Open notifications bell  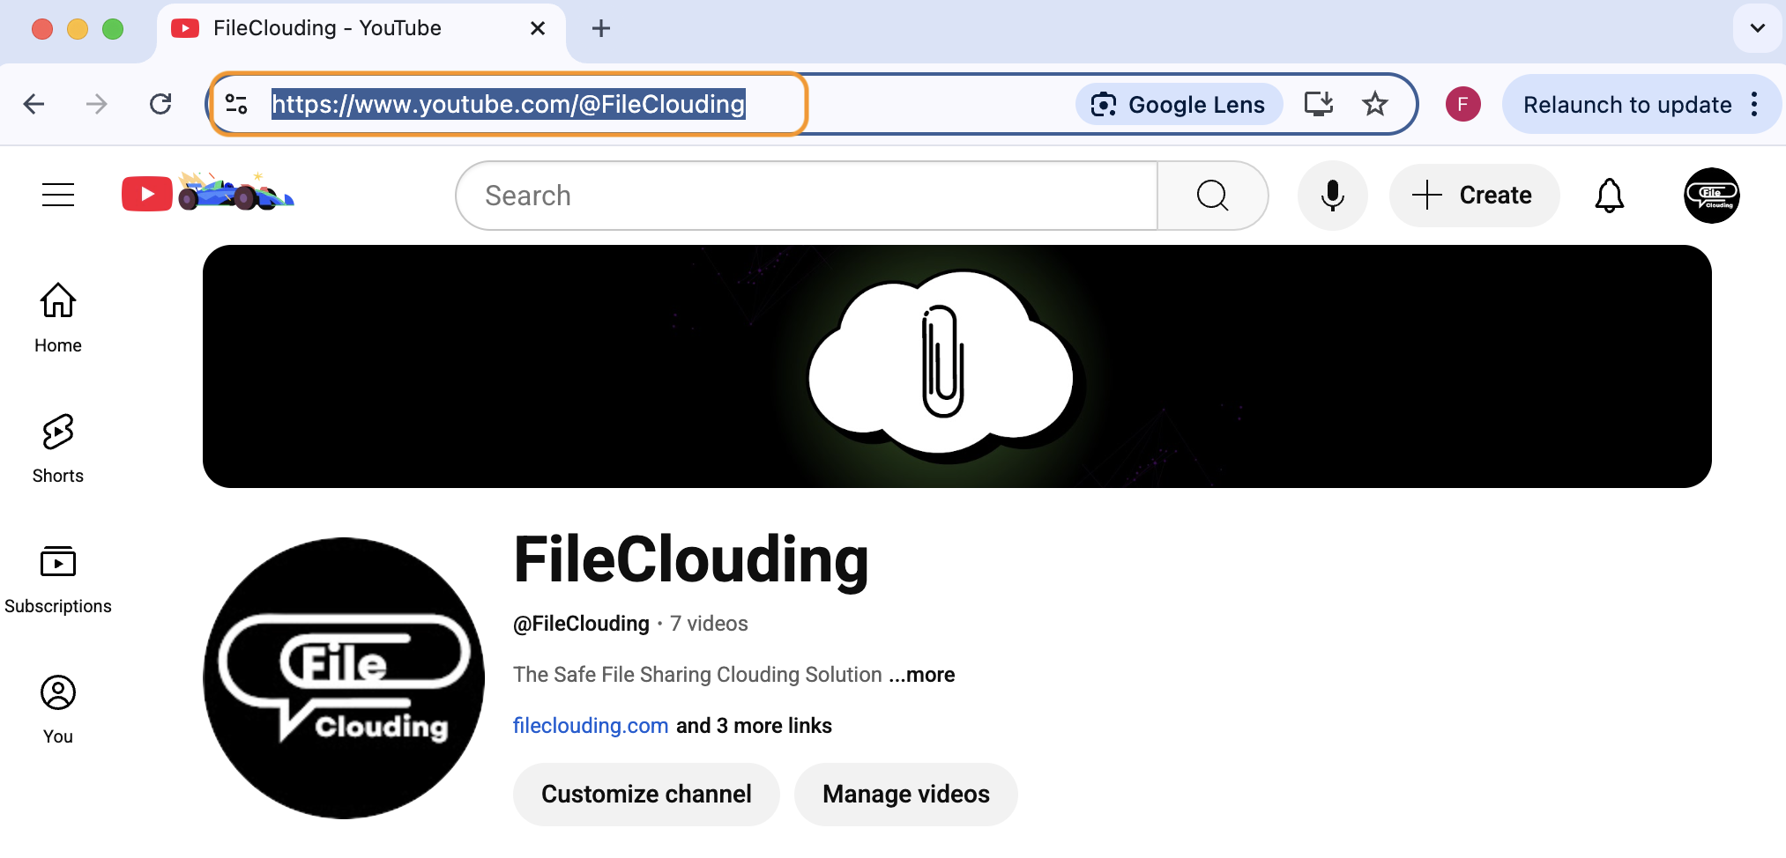click(x=1610, y=196)
